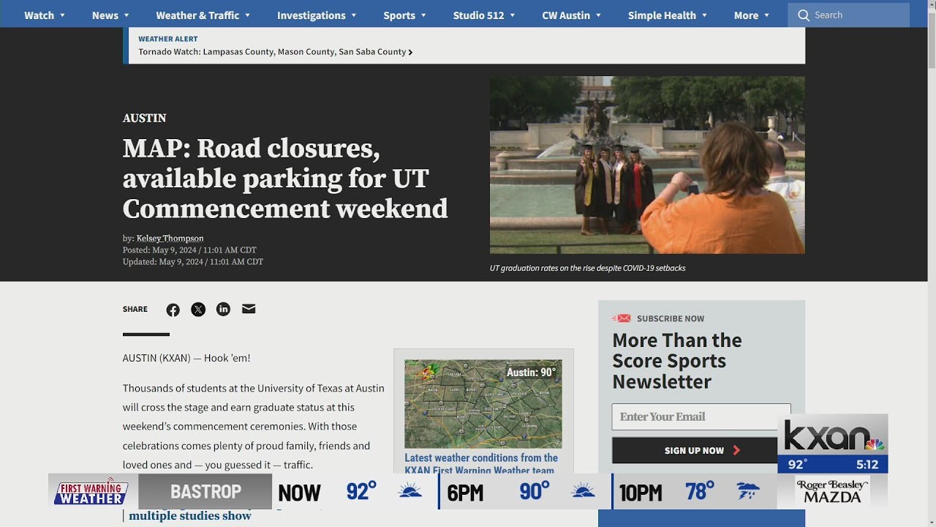The width and height of the screenshot is (936, 527).
Task: Click the 'AUSTIN (KXAN) — Hook 'em!' line
Action: coord(186,358)
